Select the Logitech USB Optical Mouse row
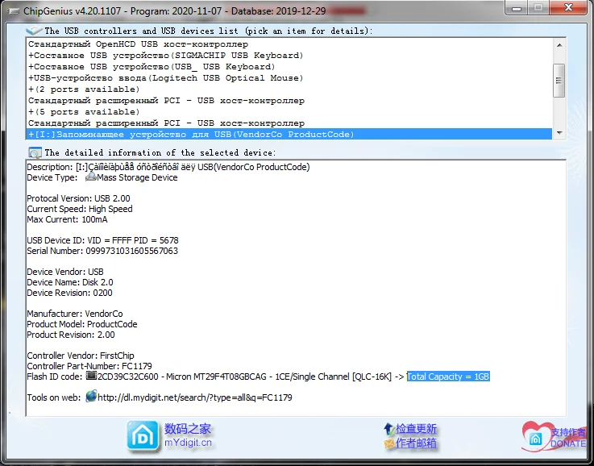This screenshot has width=594, height=466. [x=289, y=78]
